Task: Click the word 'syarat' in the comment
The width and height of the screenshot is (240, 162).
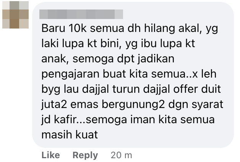Action: click(x=208, y=105)
